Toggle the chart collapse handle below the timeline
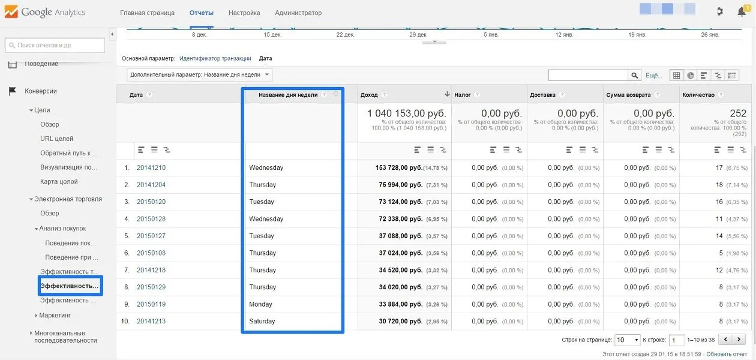 pyautogui.click(x=434, y=41)
